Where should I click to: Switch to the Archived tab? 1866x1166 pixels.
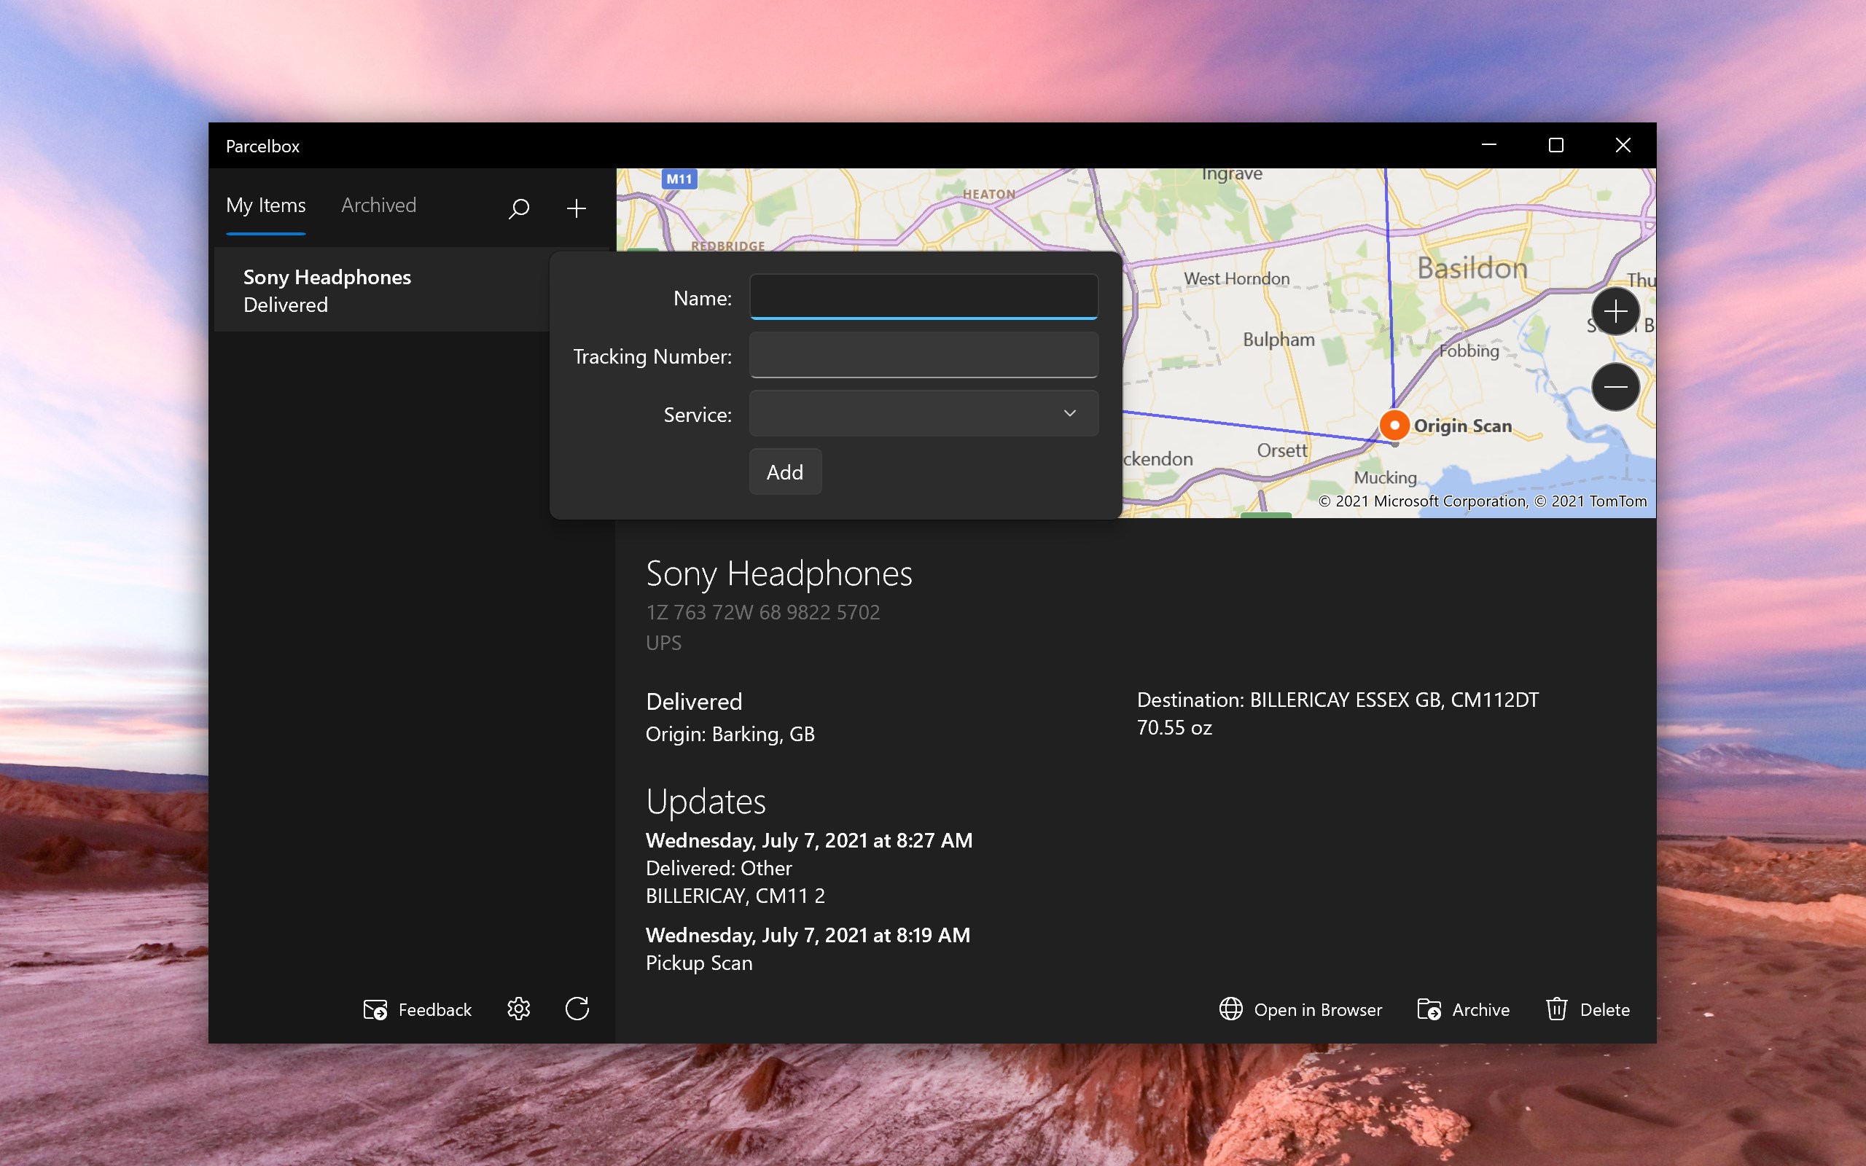(x=378, y=205)
